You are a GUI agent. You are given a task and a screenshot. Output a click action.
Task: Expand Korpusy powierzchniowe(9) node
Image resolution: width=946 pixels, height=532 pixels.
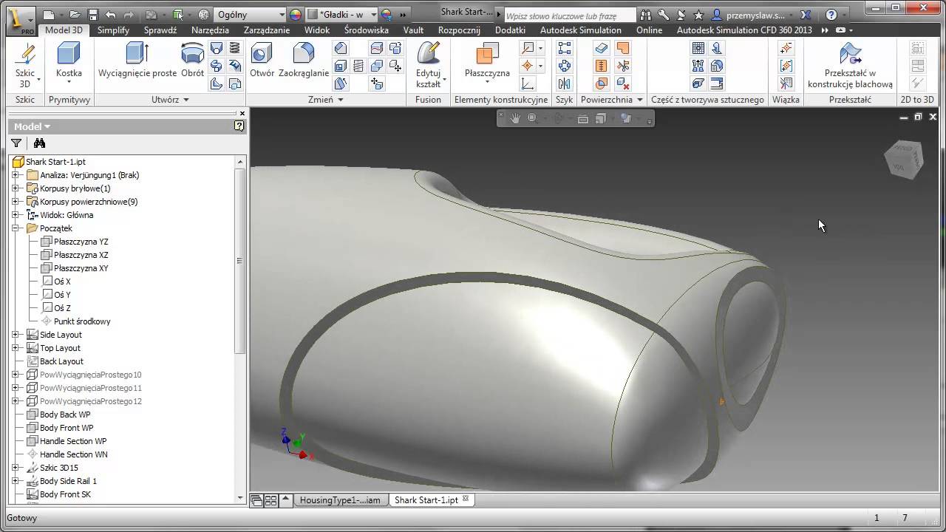pos(16,202)
